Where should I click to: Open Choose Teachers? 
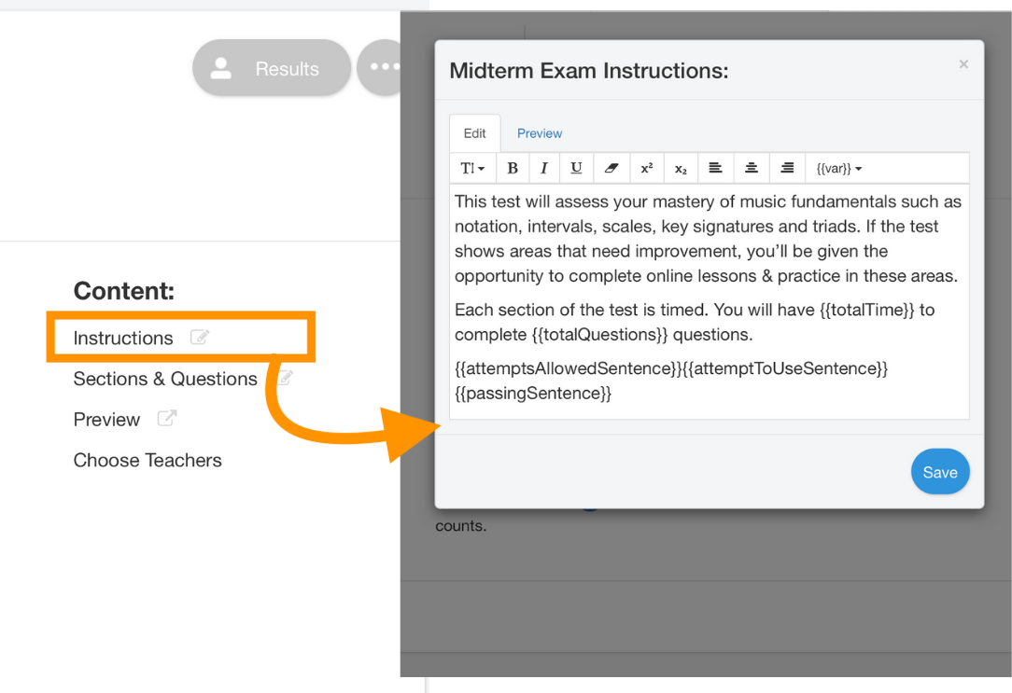[148, 460]
